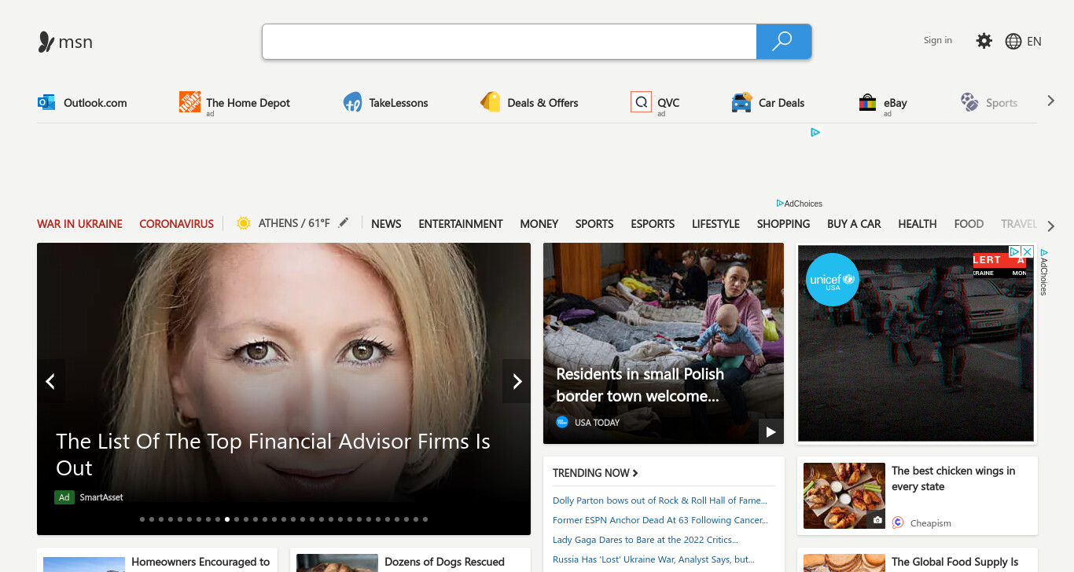Expand more shortcuts with right arrow
This screenshot has width=1074, height=572.
pyautogui.click(x=1050, y=101)
